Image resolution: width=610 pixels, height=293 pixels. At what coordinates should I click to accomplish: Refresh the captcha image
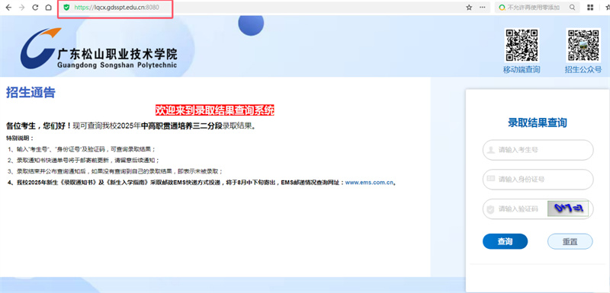pos(567,209)
